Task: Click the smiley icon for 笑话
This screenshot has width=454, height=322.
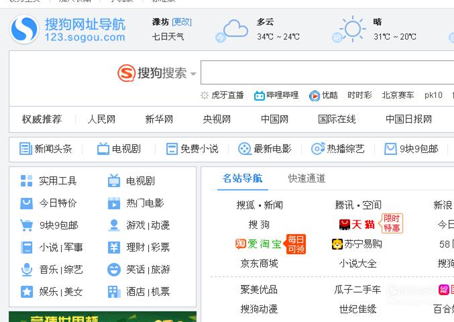Action: pyautogui.click(x=114, y=270)
